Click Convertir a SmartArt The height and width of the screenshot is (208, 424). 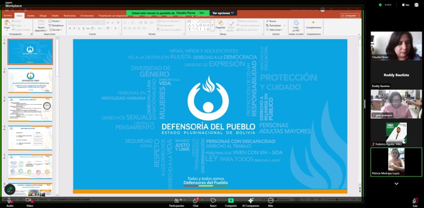[169, 30]
